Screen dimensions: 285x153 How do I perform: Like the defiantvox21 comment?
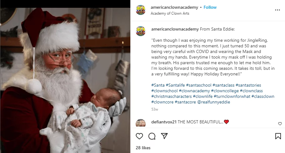point(280,124)
